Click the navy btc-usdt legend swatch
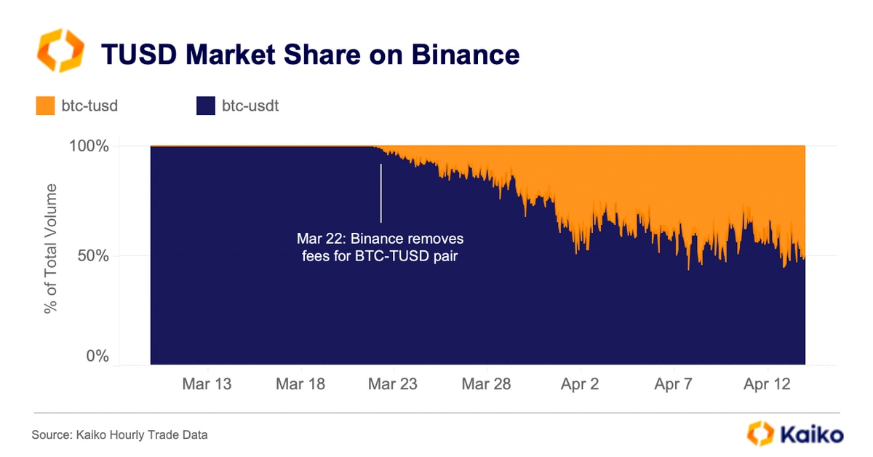 (x=206, y=106)
